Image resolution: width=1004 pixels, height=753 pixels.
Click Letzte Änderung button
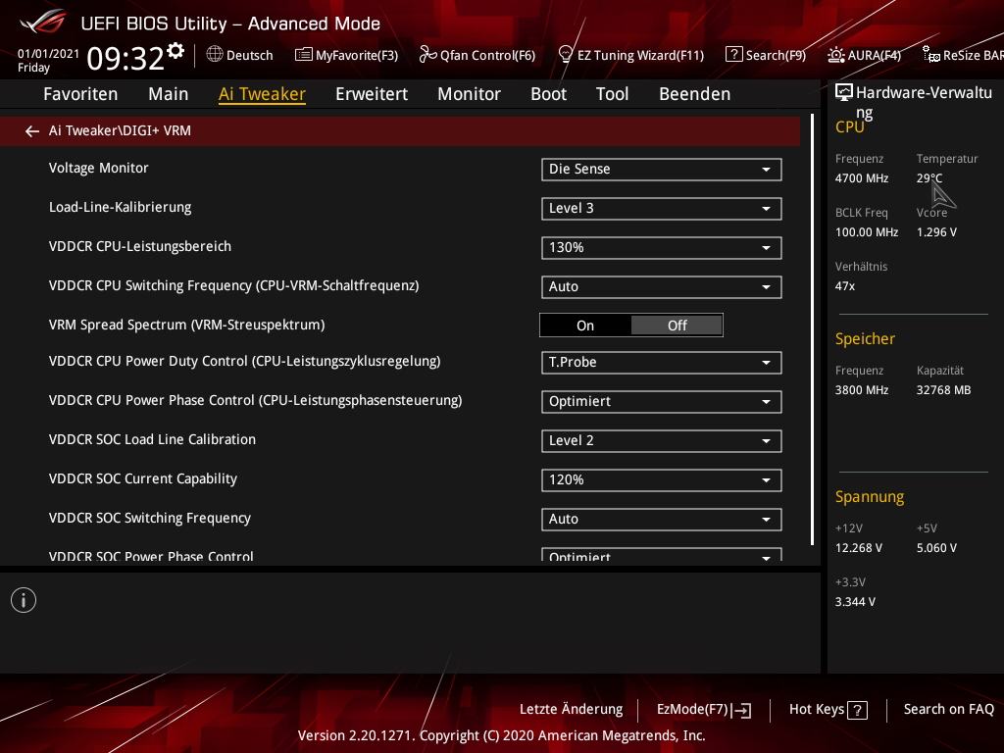572,710
